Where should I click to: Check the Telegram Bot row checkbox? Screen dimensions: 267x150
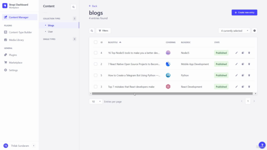click(x=96, y=75)
